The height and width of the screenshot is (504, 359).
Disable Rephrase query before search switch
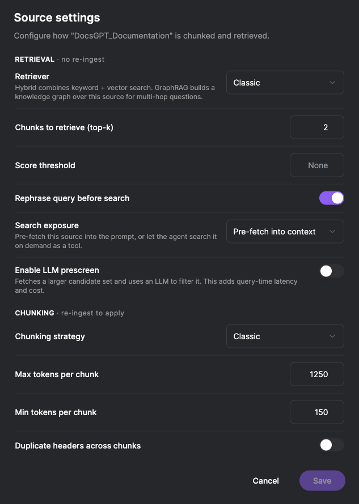point(332,198)
